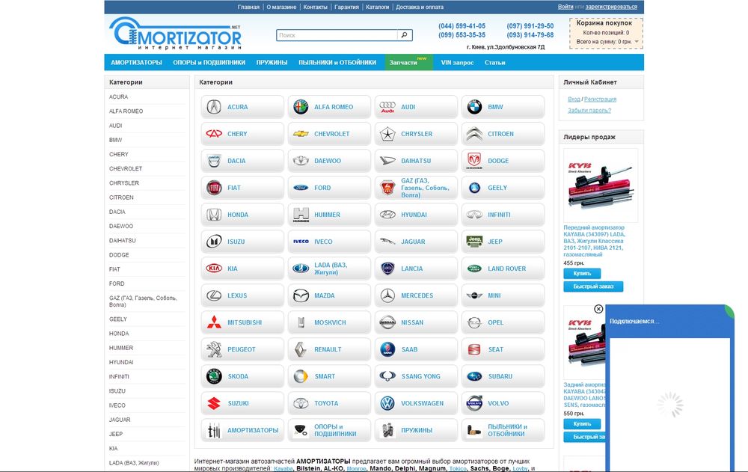Open the OPEL category tile
Screen dimensions: 748x472
pos(503,322)
